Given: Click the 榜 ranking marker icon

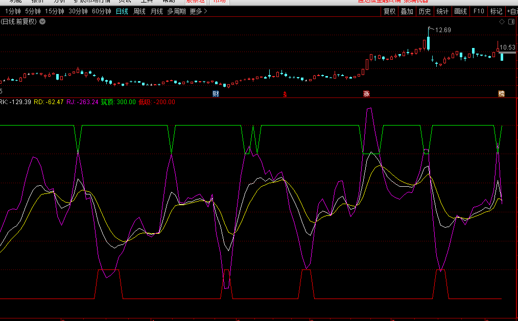Looking at the screenshot, I should [x=501, y=94].
